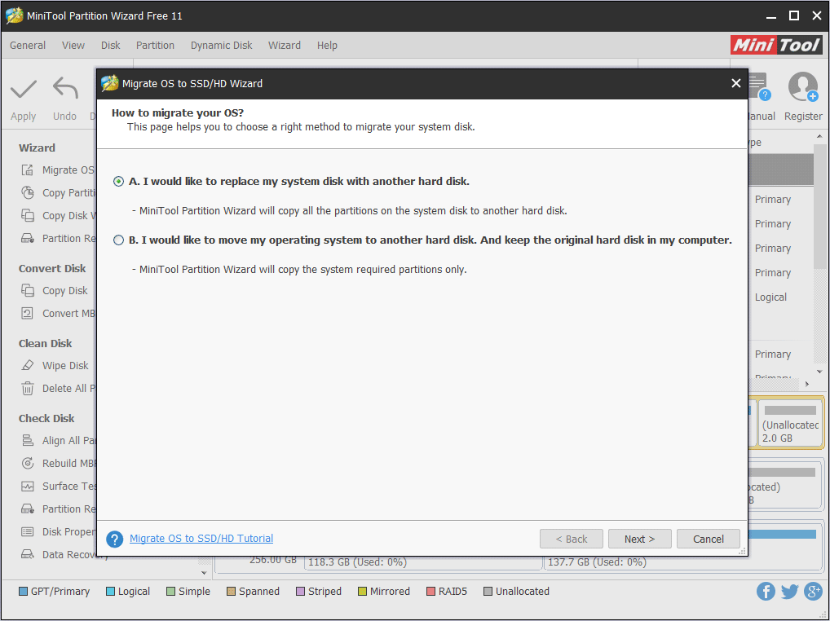Click the Migrate OS sidebar icon
This screenshot has width=830, height=621.
pyautogui.click(x=27, y=170)
